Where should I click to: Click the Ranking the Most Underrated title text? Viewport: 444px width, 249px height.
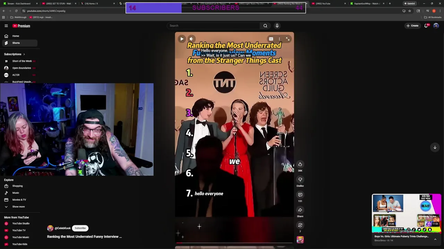coord(84,237)
